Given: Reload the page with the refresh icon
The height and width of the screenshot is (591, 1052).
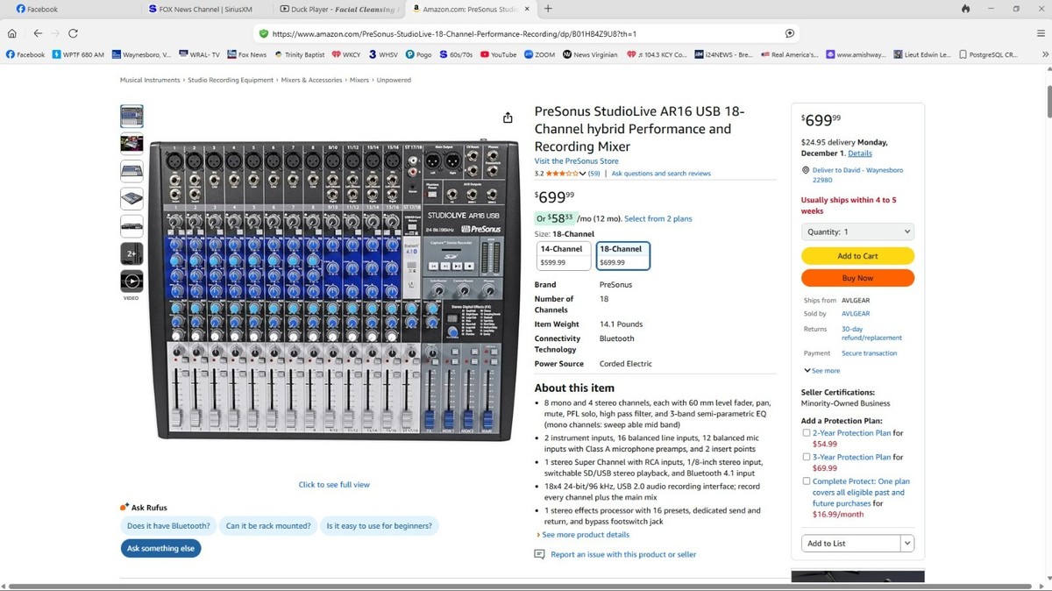Looking at the screenshot, I should point(73,33).
